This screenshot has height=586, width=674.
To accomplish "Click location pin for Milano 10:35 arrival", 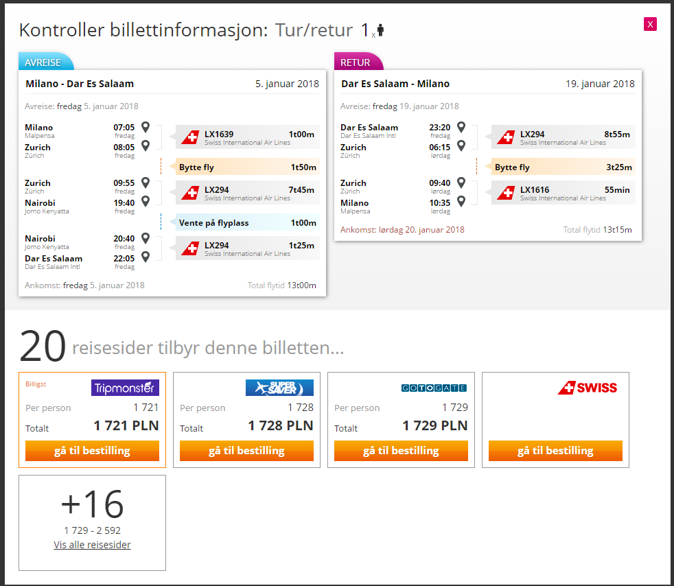I will tap(461, 202).
